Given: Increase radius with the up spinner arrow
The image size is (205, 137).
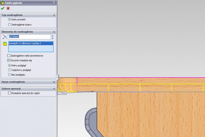Looking at the screenshot, I should click(x=52, y=36).
